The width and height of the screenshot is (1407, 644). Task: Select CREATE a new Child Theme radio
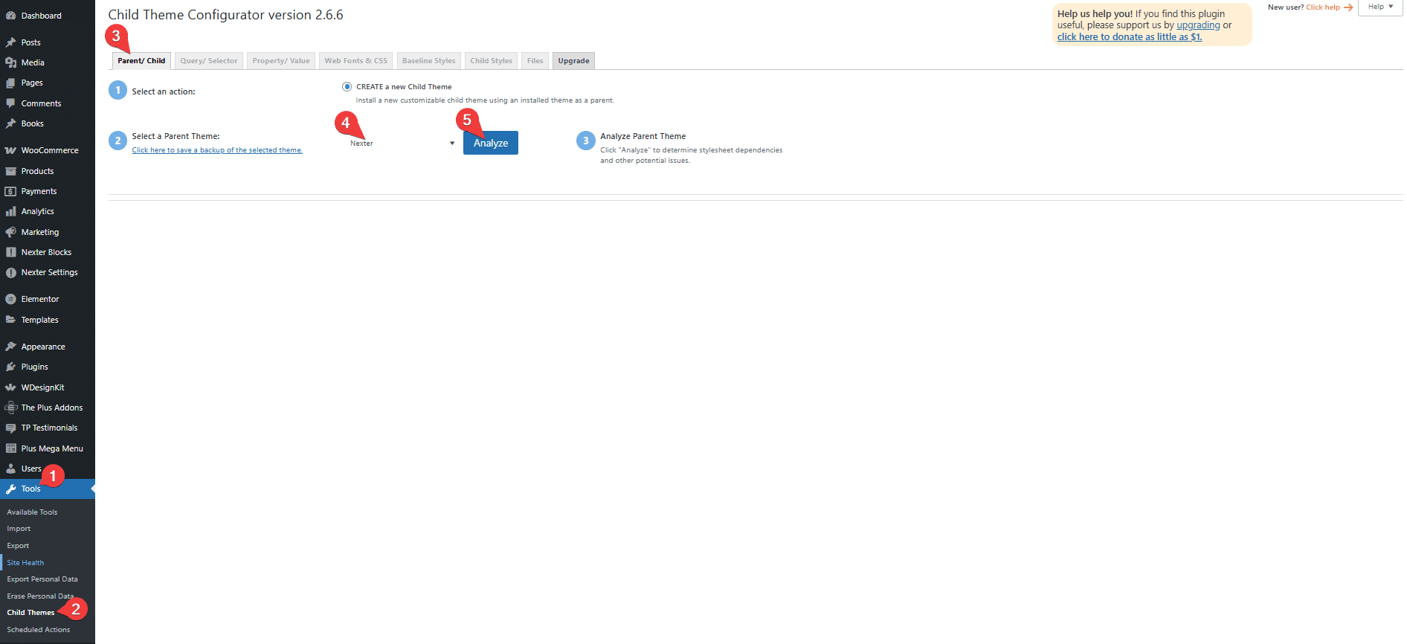347,86
